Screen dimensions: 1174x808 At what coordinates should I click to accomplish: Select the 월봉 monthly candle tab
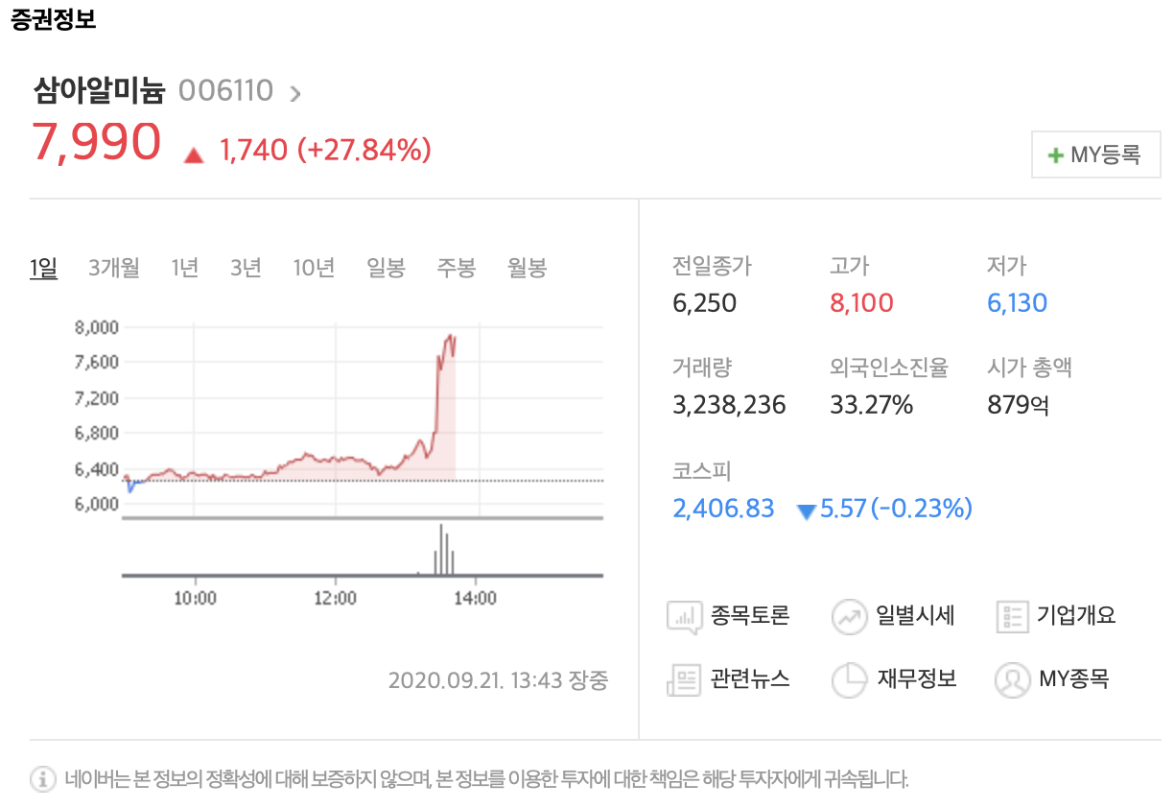coord(527,268)
